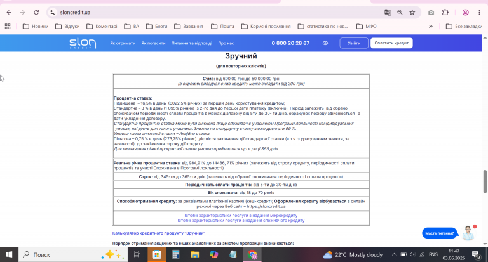Open File Explorer from the taskbar
Screen dimensions: 488x262
[x=195, y=254]
